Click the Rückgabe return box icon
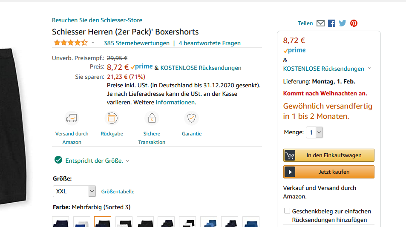 tap(112, 118)
